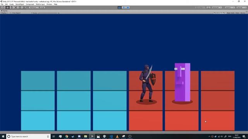Open the Layout dropdown

coord(241,8)
